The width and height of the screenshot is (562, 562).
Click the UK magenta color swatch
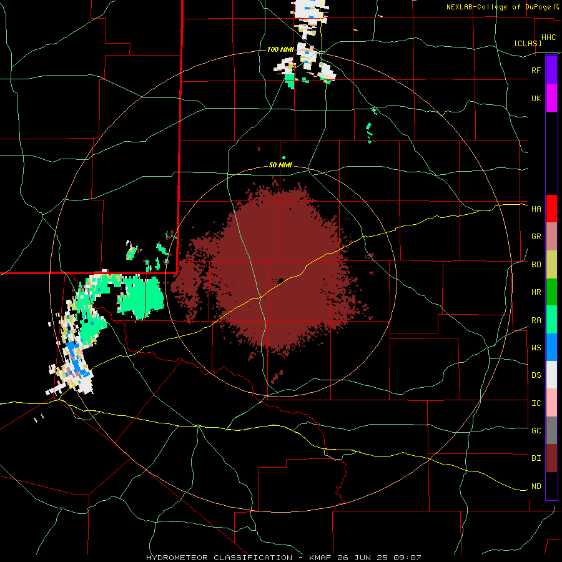(551, 98)
